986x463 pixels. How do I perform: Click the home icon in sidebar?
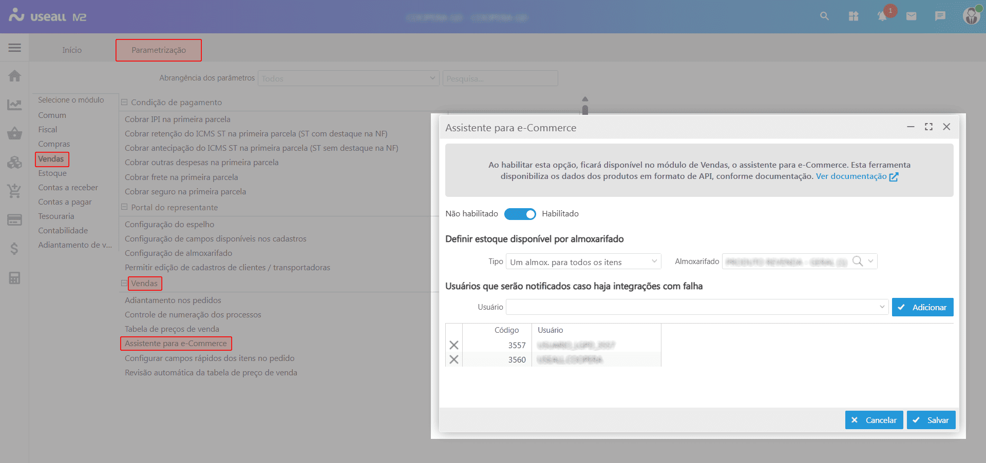[x=14, y=76]
